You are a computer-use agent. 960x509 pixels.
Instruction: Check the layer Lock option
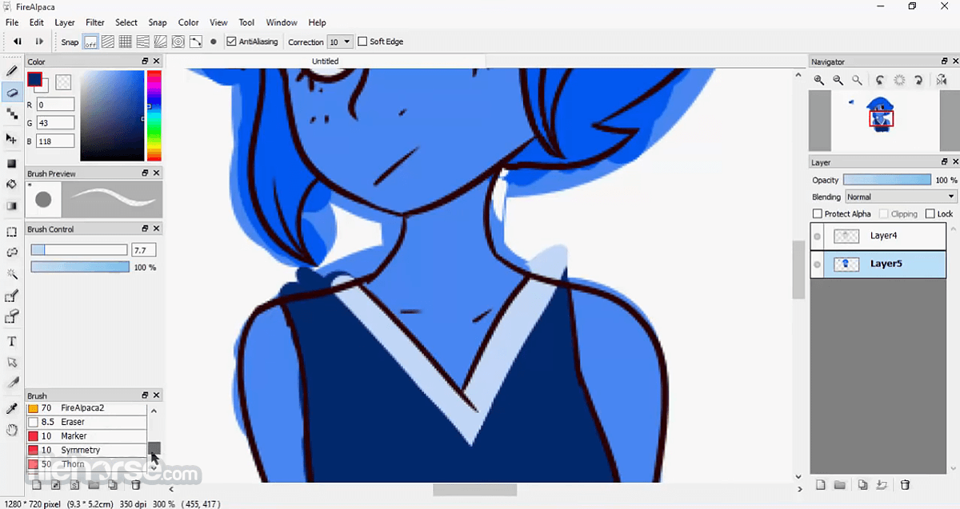click(930, 214)
